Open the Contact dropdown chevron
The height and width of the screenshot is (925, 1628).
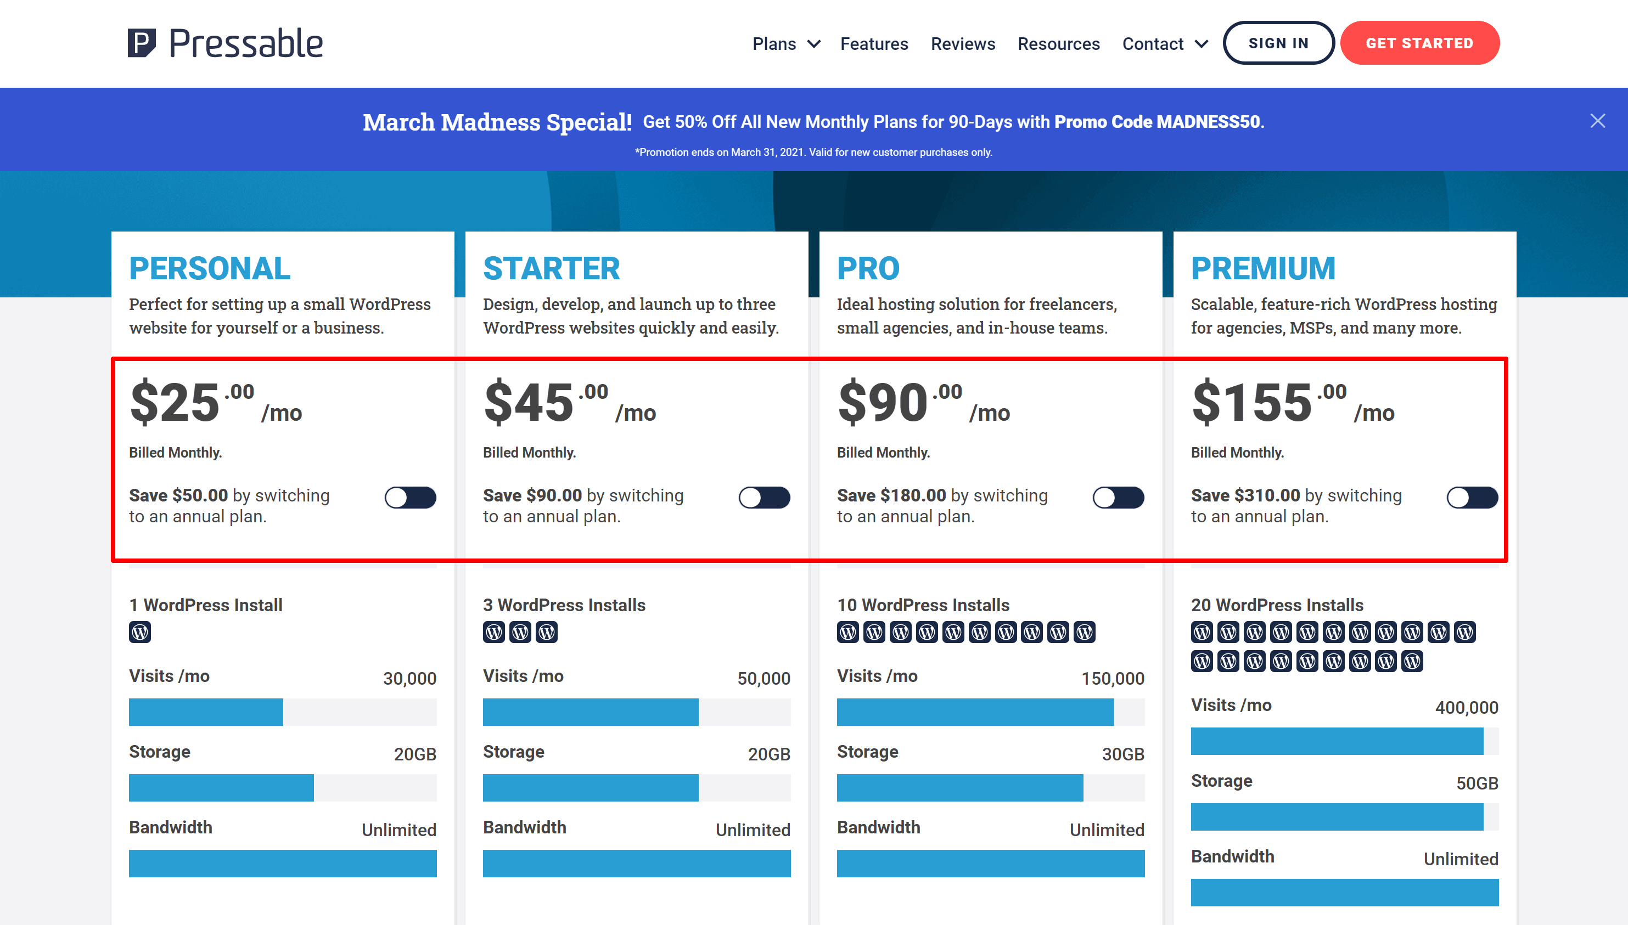coord(1201,44)
